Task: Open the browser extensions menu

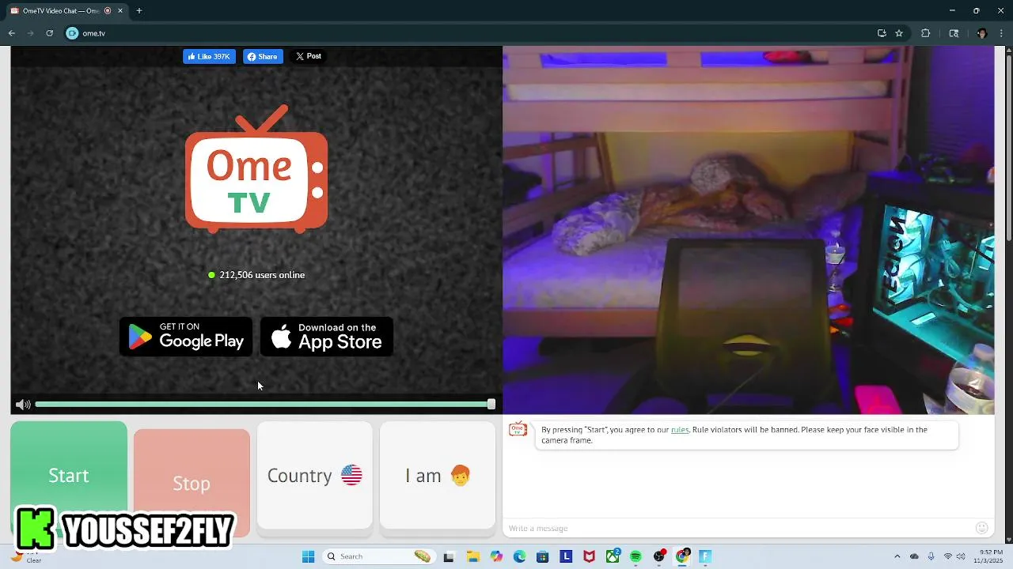Action: pos(925,33)
